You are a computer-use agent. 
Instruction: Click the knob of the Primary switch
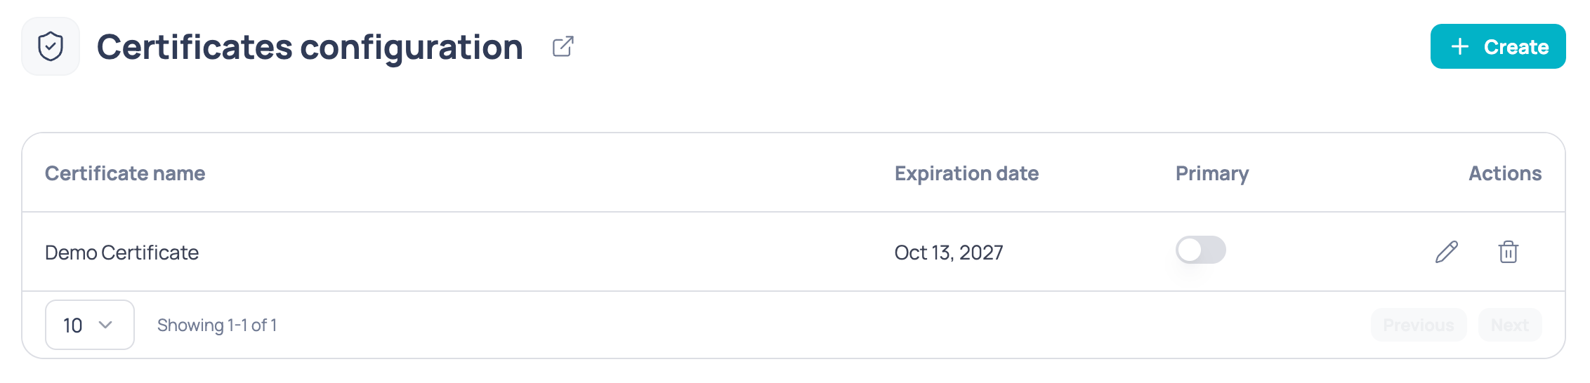pyautogui.click(x=1190, y=250)
